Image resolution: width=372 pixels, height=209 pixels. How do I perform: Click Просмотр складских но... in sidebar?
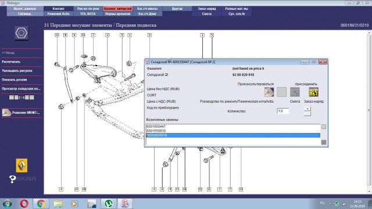coord(21,89)
